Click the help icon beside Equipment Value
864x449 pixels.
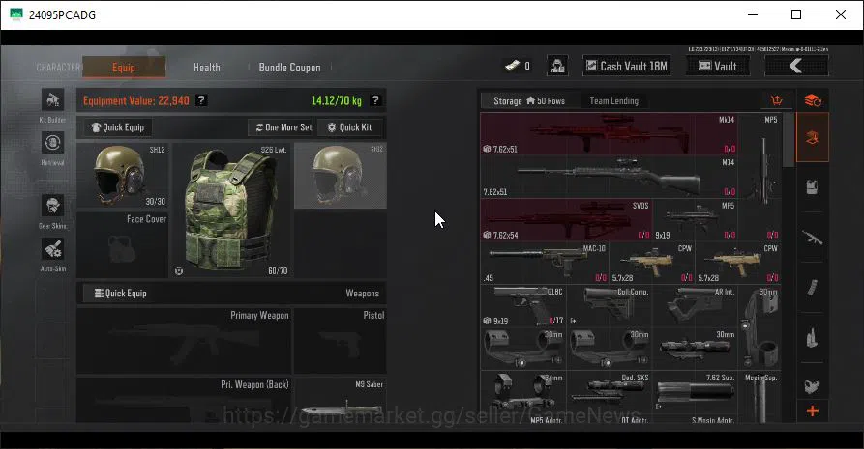click(201, 100)
